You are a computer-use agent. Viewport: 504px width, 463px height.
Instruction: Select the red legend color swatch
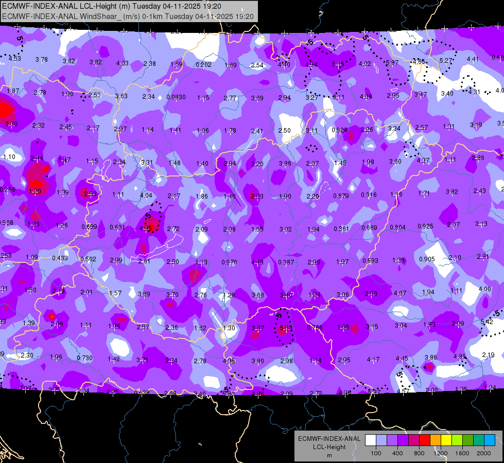point(425,440)
